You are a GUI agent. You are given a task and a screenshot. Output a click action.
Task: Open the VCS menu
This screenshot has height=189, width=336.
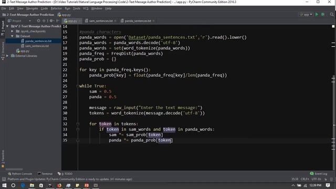click(x=86, y=8)
